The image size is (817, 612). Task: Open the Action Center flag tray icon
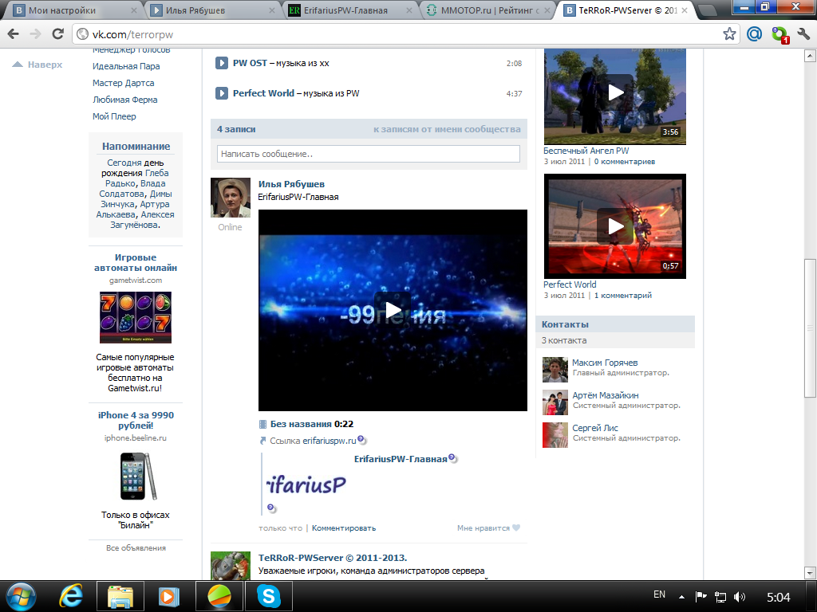[x=701, y=597]
